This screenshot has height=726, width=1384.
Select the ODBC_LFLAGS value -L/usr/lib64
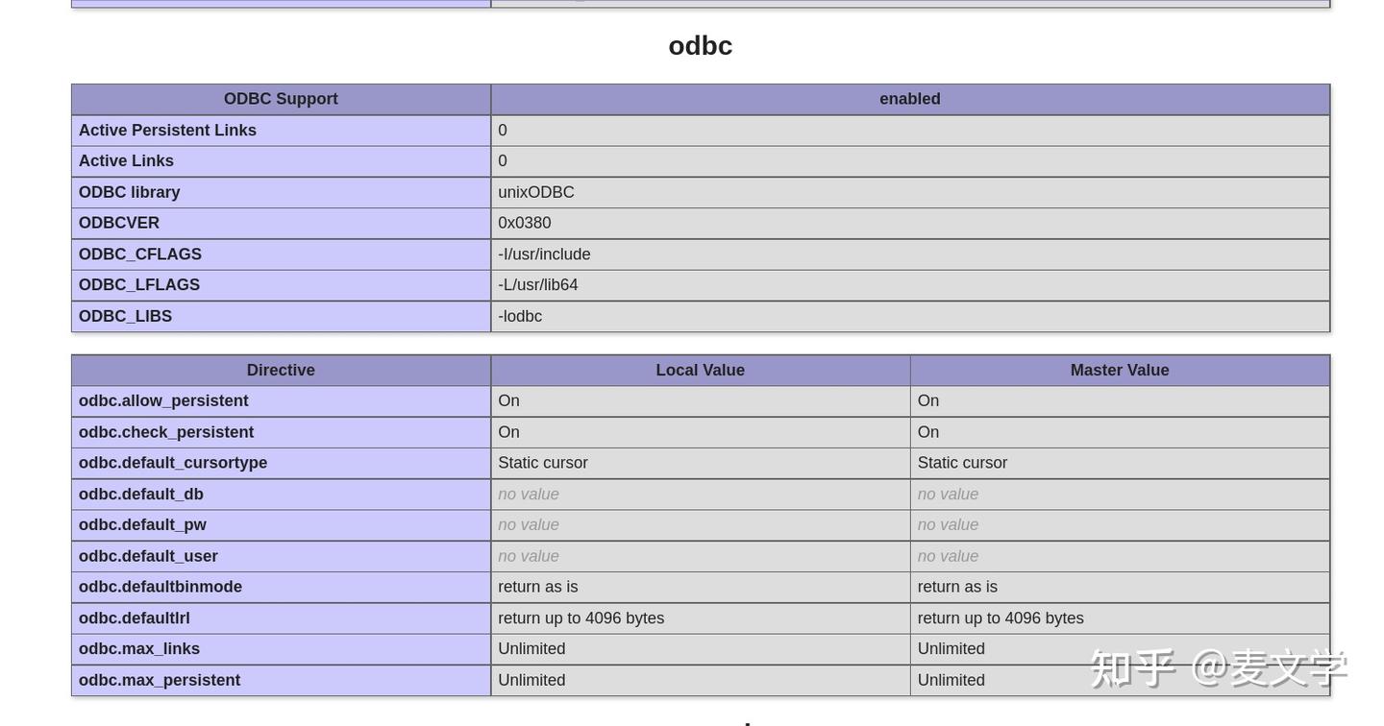(x=538, y=285)
